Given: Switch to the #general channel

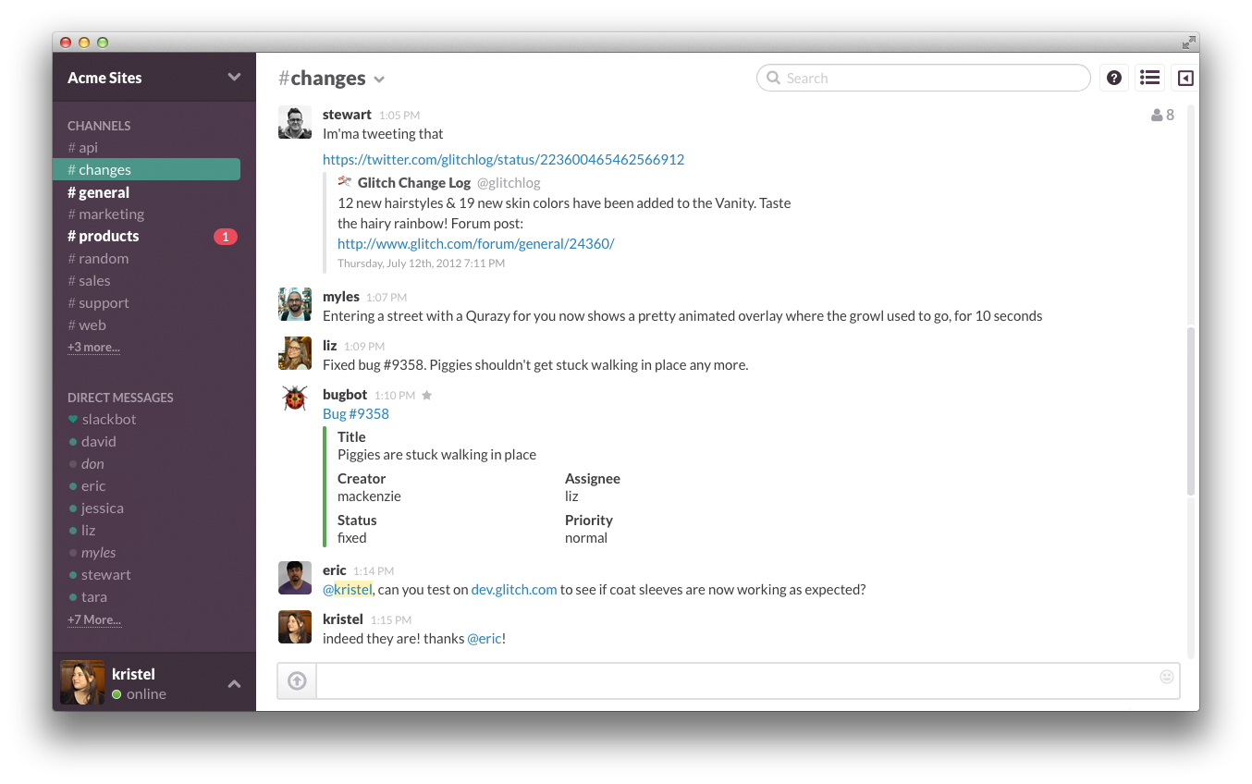Looking at the screenshot, I should [x=98, y=191].
